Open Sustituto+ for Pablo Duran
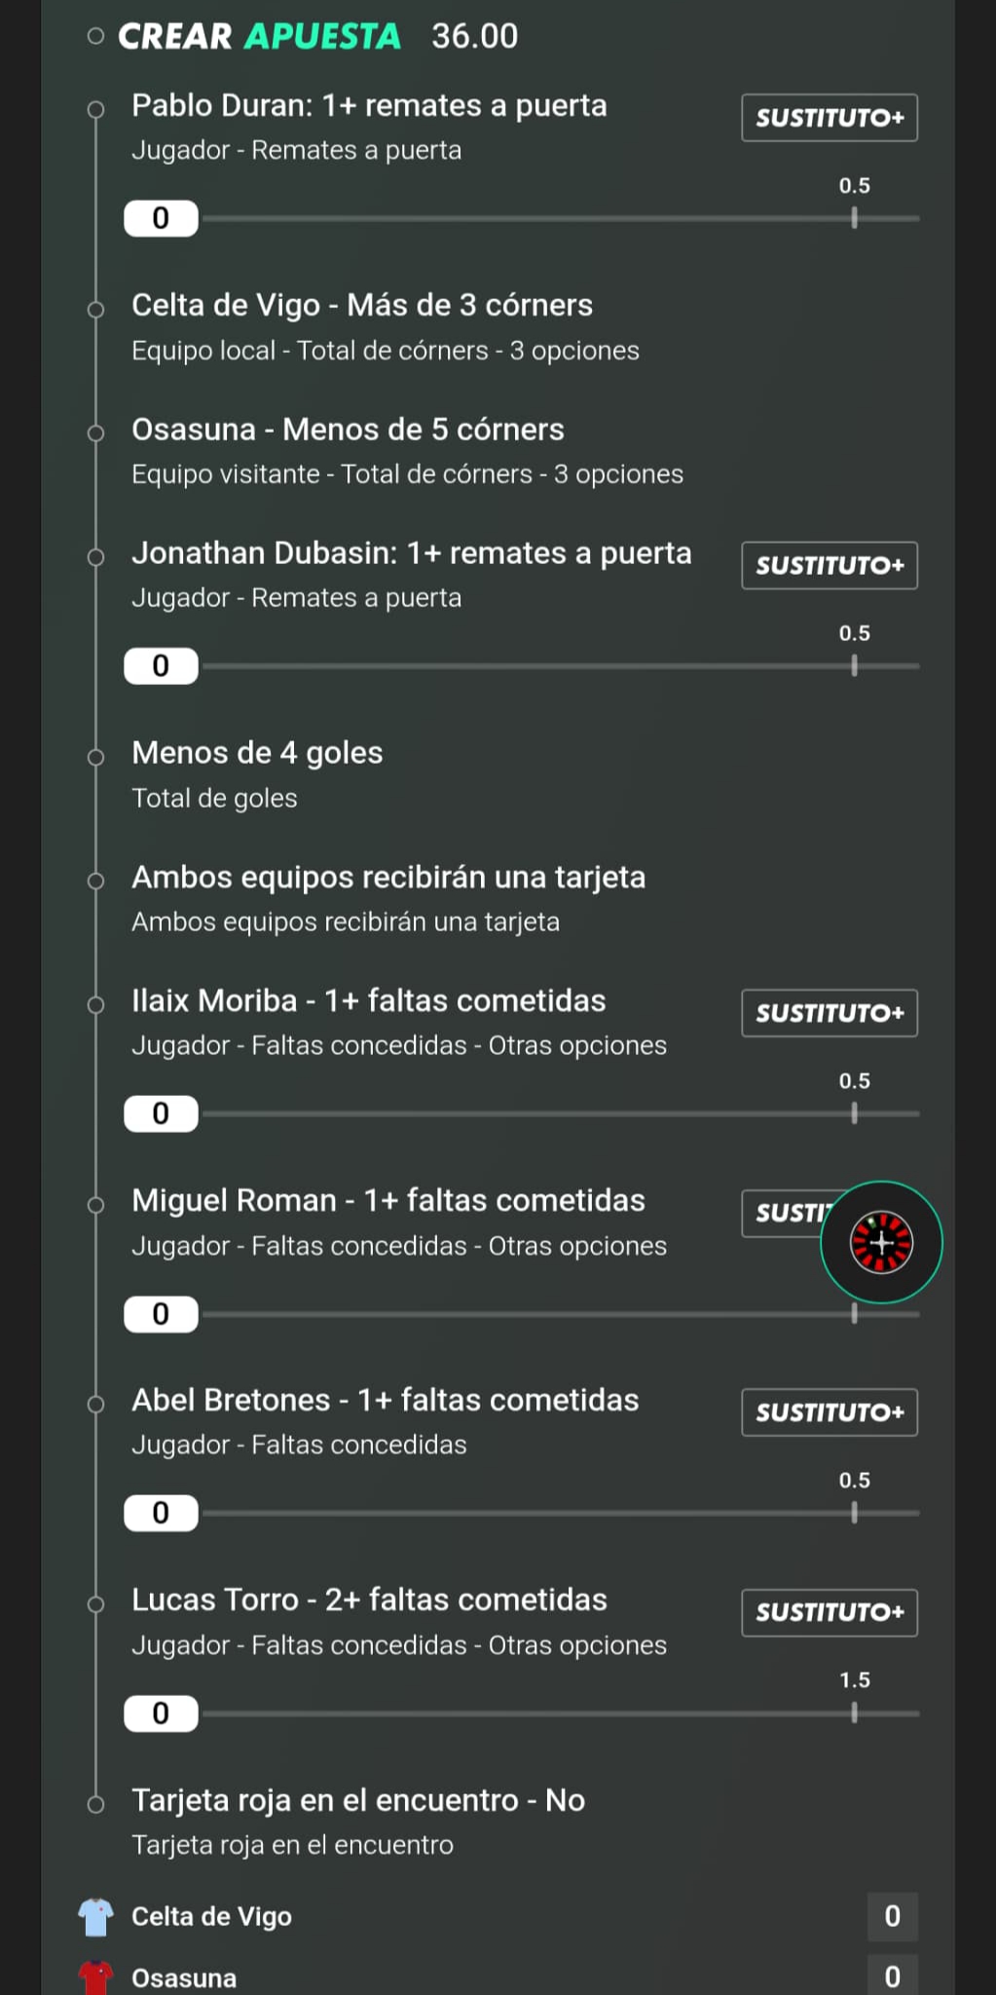This screenshot has width=996, height=1995. [830, 118]
